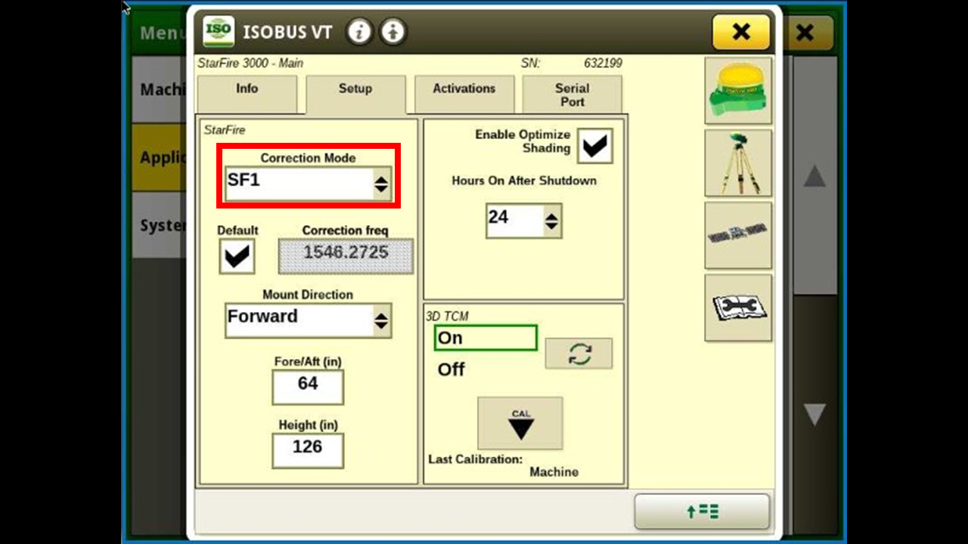This screenshot has width=968, height=544.
Task: Open the StarFire receiver icon
Action: click(738, 91)
